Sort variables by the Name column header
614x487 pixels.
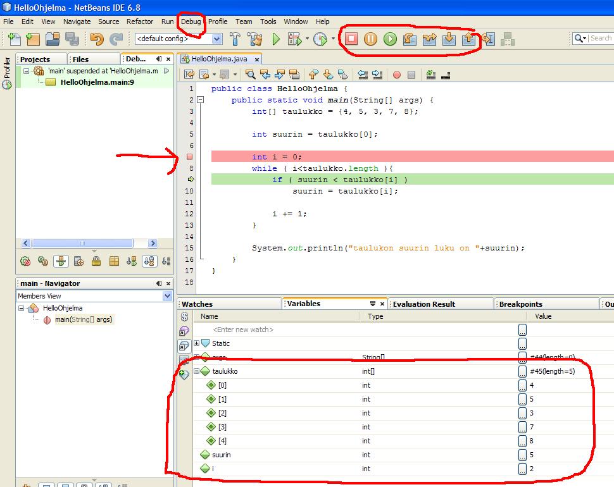pos(276,316)
